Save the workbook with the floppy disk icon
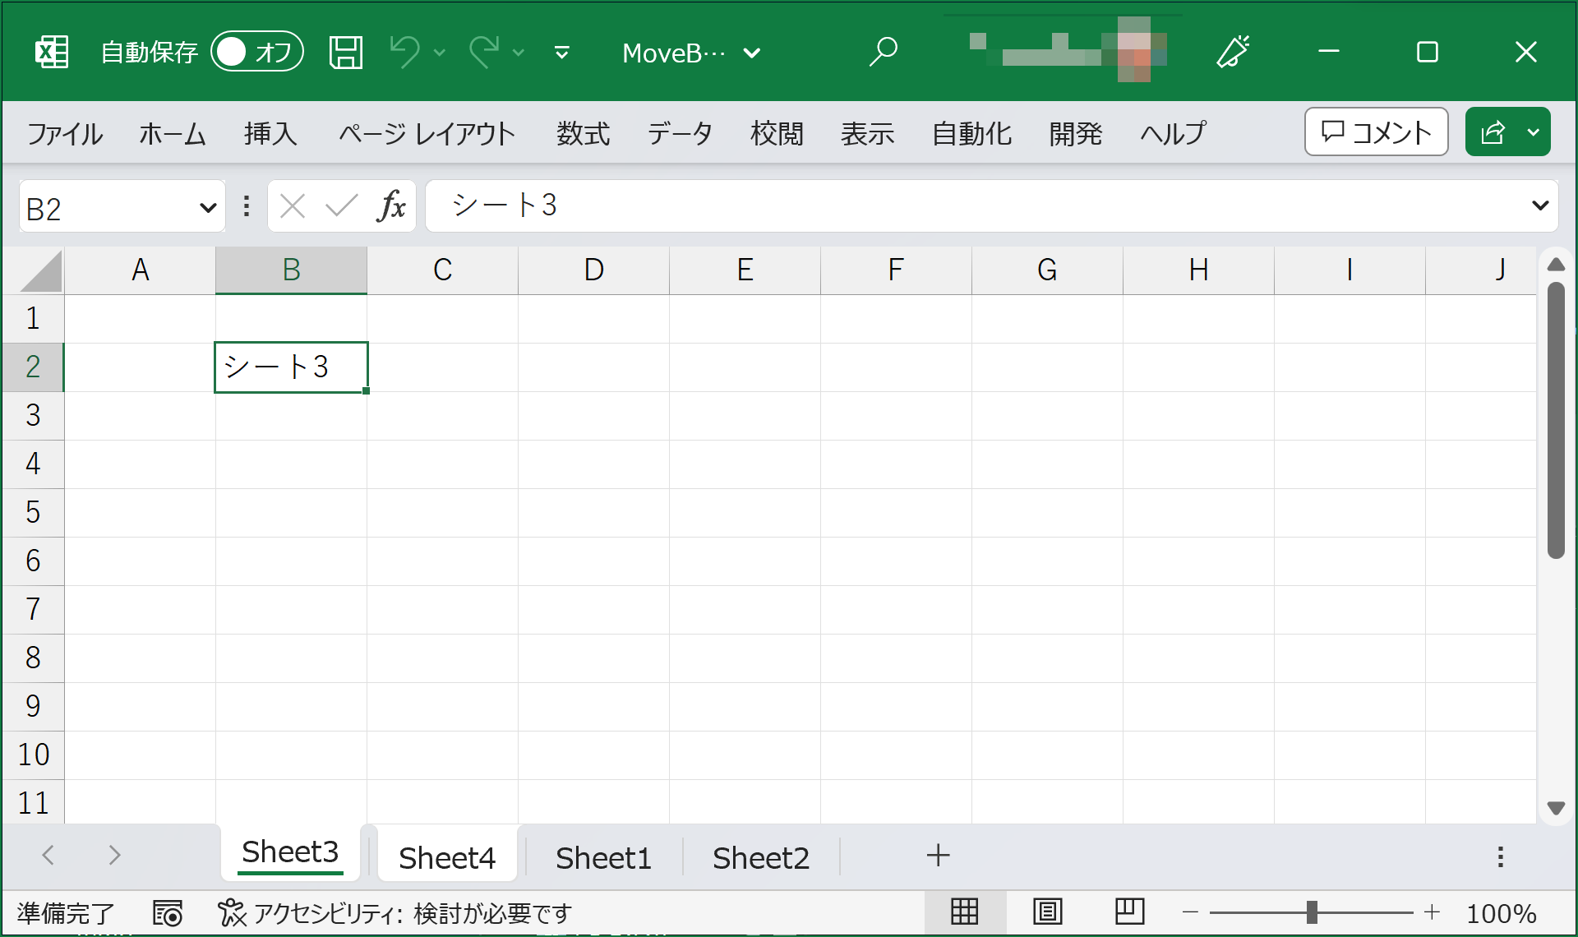 [346, 52]
